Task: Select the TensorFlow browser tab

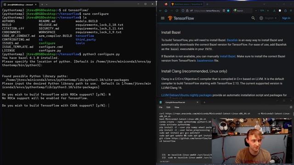Action: point(187,4)
